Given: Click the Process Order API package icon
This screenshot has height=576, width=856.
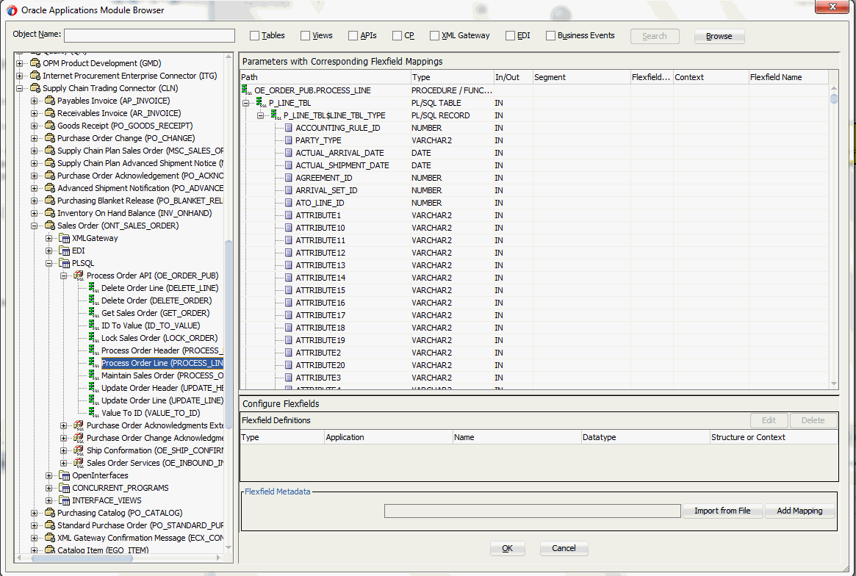Looking at the screenshot, I should (79, 276).
